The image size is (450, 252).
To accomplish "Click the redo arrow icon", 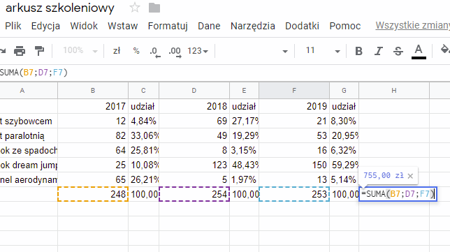I will [3, 51].
